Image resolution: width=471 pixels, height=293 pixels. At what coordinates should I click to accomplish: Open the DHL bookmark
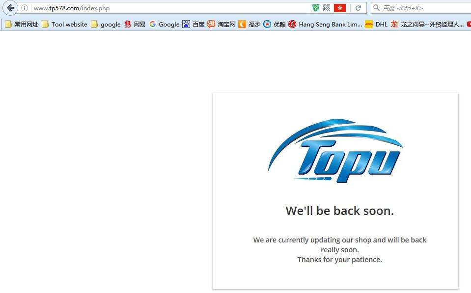376,25
